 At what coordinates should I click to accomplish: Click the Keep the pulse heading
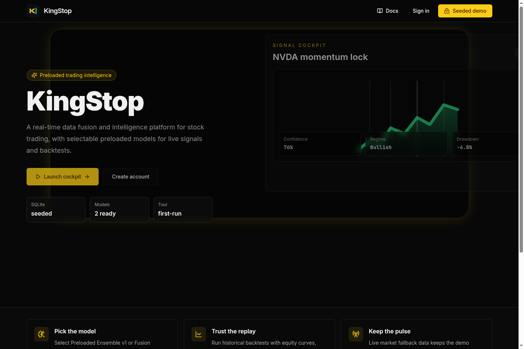coord(390,332)
